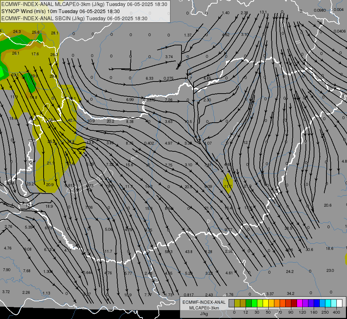Image resolution: width=347 pixels, height=319 pixels.
Task: Click the purple legend swatch next to magenta
Action: tap(306, 303)
